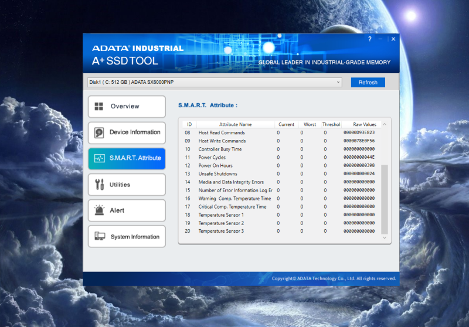This screenshot has width=469, height=327.
Task: Click the Attribute Name column header
Action: [236, 124]
